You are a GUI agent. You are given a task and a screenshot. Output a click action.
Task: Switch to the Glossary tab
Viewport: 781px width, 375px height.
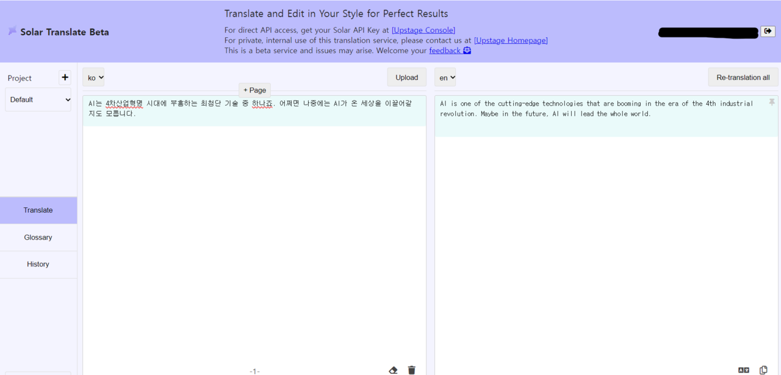point(38,237)
